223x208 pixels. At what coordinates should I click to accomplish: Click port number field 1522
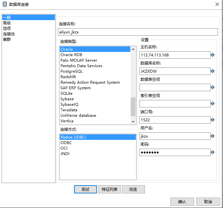(175, 120)
